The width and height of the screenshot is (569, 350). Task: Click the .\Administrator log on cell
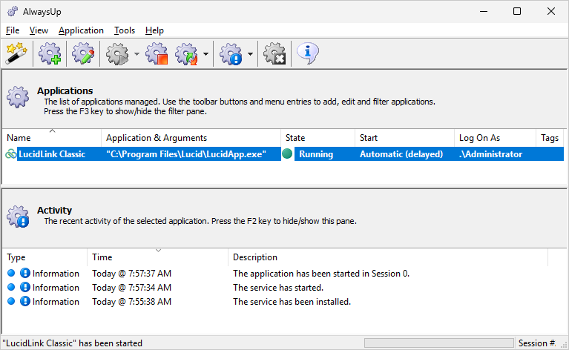click(490, 154)
